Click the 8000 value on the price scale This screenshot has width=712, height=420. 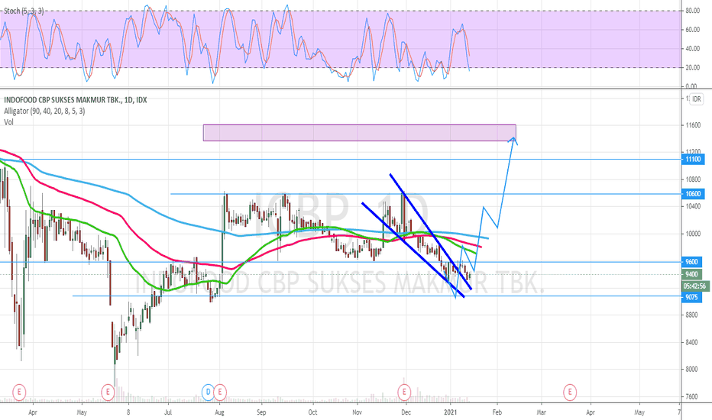691,369
